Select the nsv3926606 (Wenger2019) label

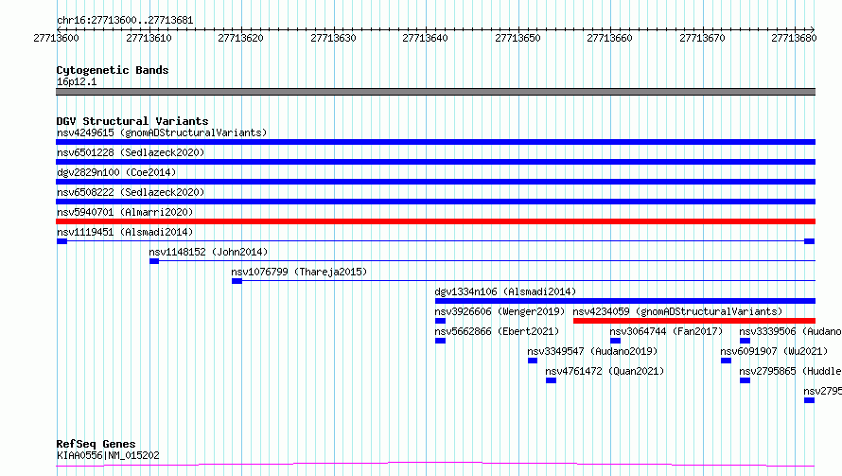click(500, 311)
